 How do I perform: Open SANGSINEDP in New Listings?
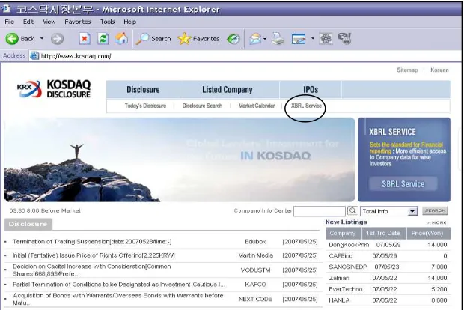click(348, 267)
